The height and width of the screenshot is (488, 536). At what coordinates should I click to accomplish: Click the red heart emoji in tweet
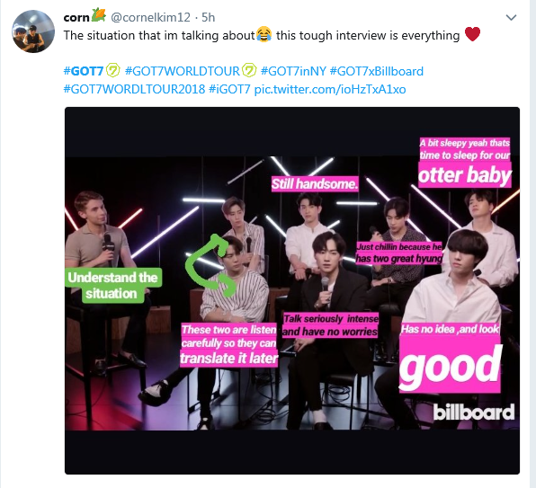coord(473,34)
